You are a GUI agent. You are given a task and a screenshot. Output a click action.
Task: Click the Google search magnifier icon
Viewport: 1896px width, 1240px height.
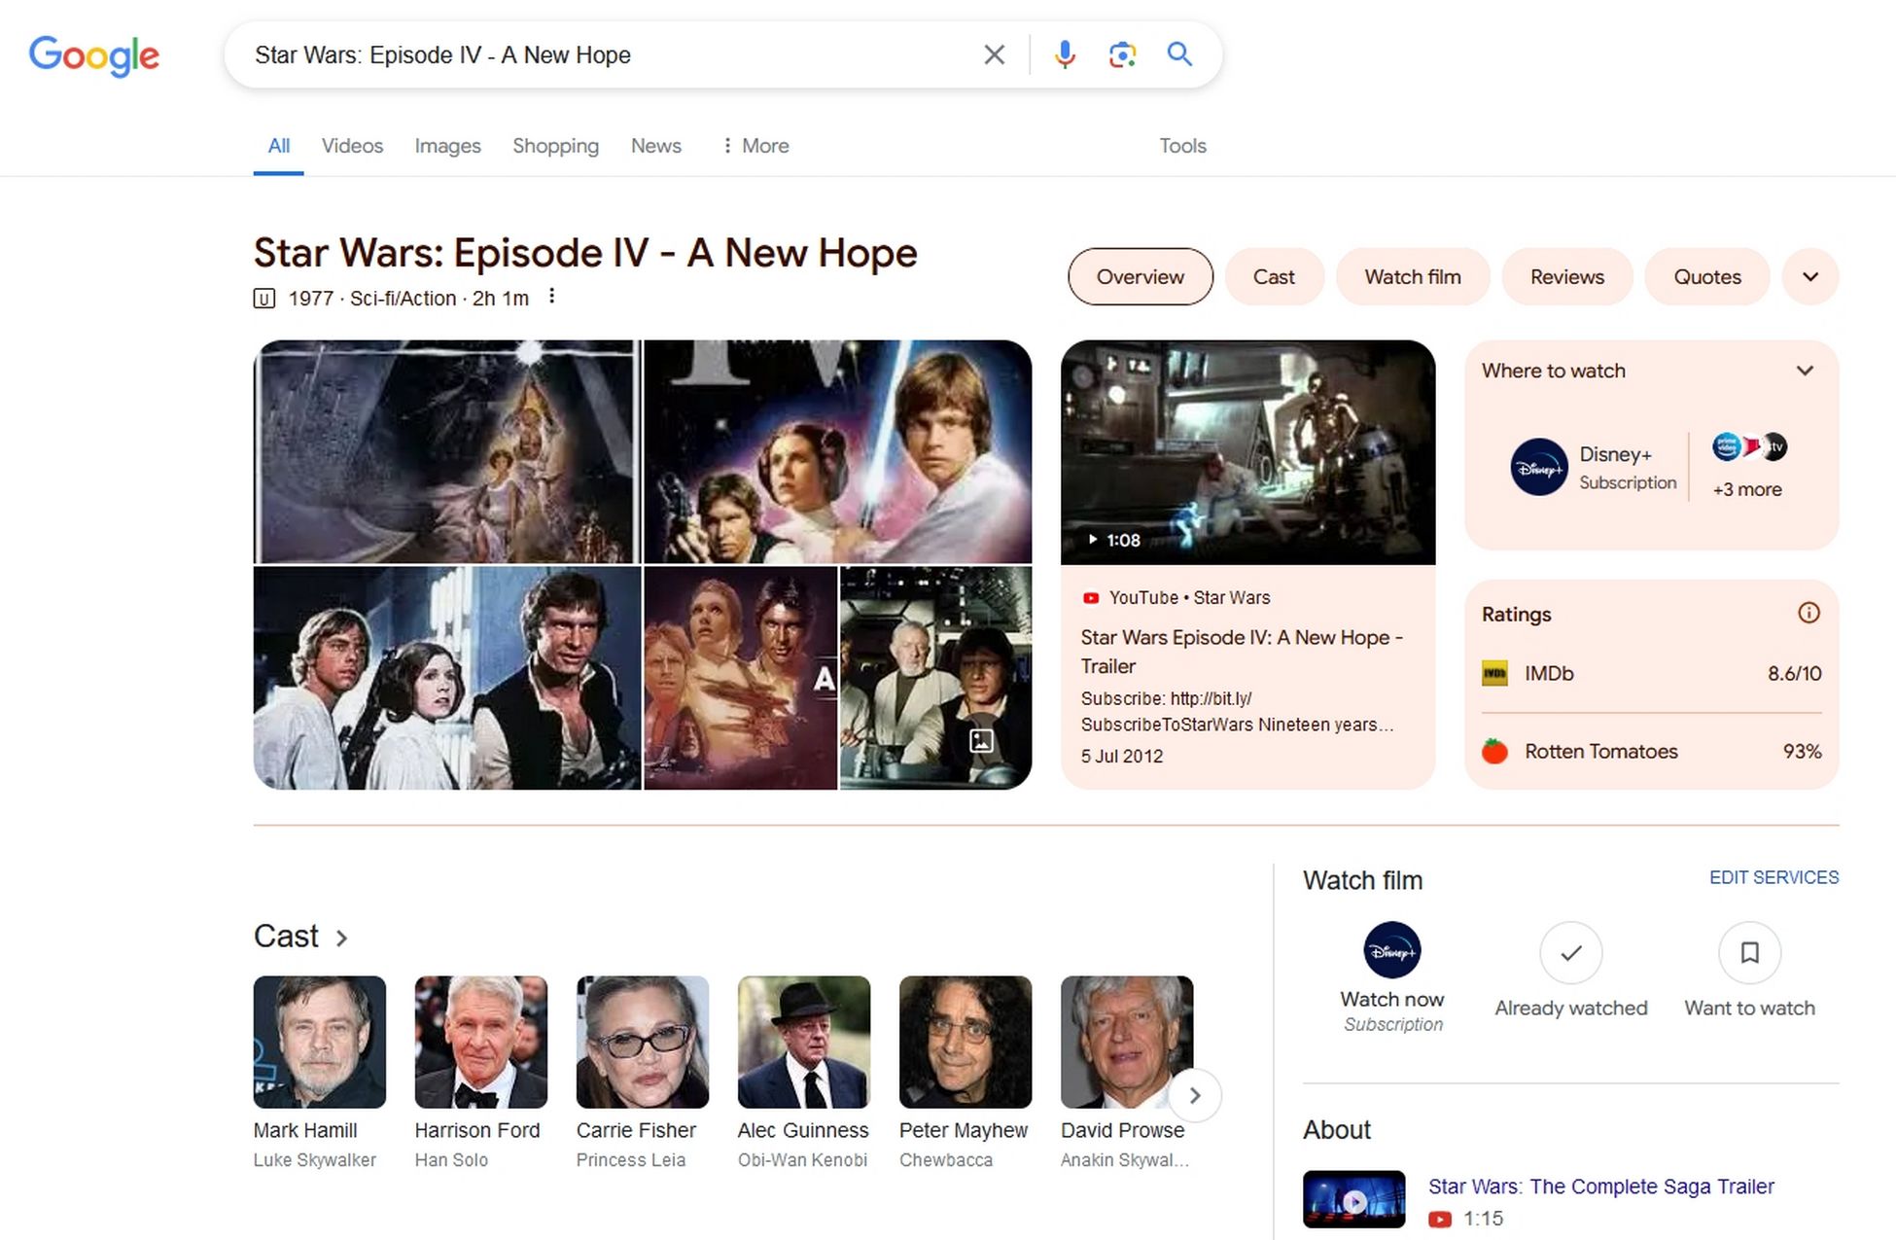pos(1179,53)
